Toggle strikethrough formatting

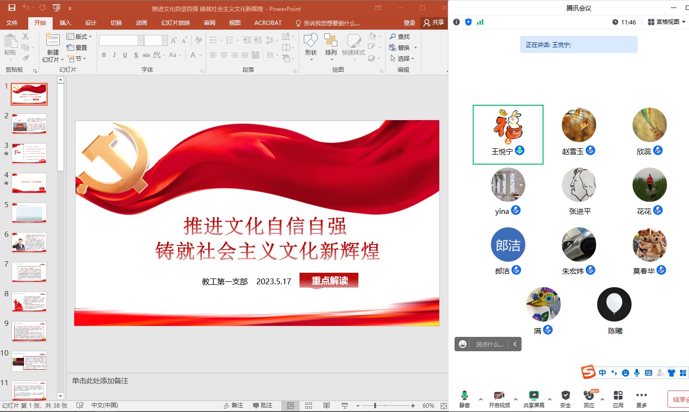tap(146, 55)
